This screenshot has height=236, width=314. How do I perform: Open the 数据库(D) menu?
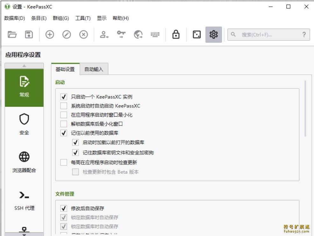click(14, 18)
